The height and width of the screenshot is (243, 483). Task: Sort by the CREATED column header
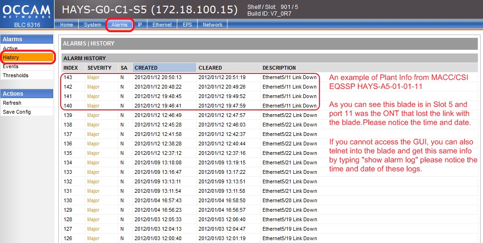146,68
